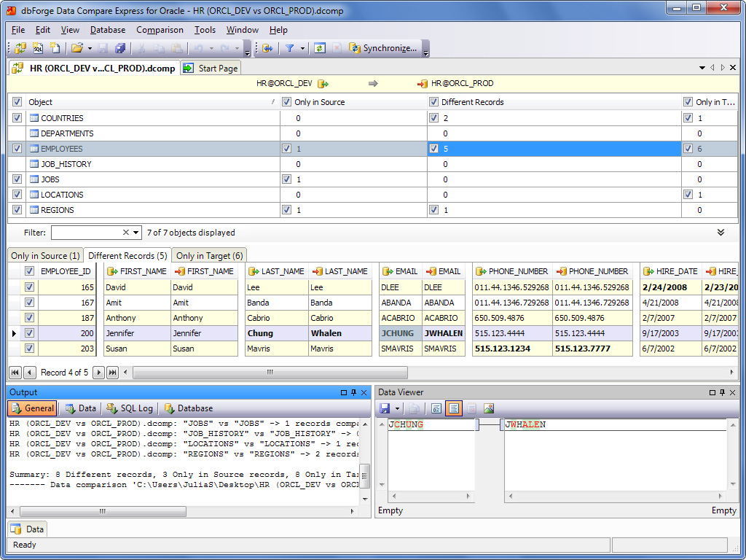The height and width of the screenshot is (560, 746).
Task: Select the text view icon in Data Viewer
Action: point(454,408)
